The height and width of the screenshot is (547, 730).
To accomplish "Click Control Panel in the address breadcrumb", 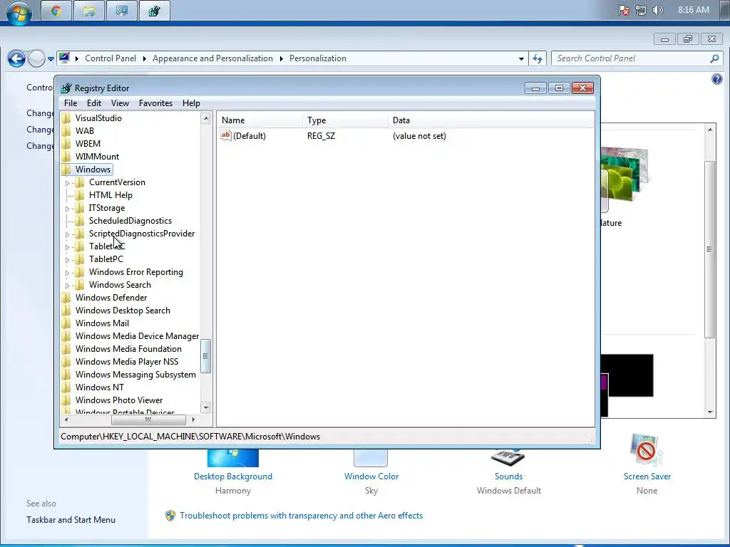I will [110, 58].
